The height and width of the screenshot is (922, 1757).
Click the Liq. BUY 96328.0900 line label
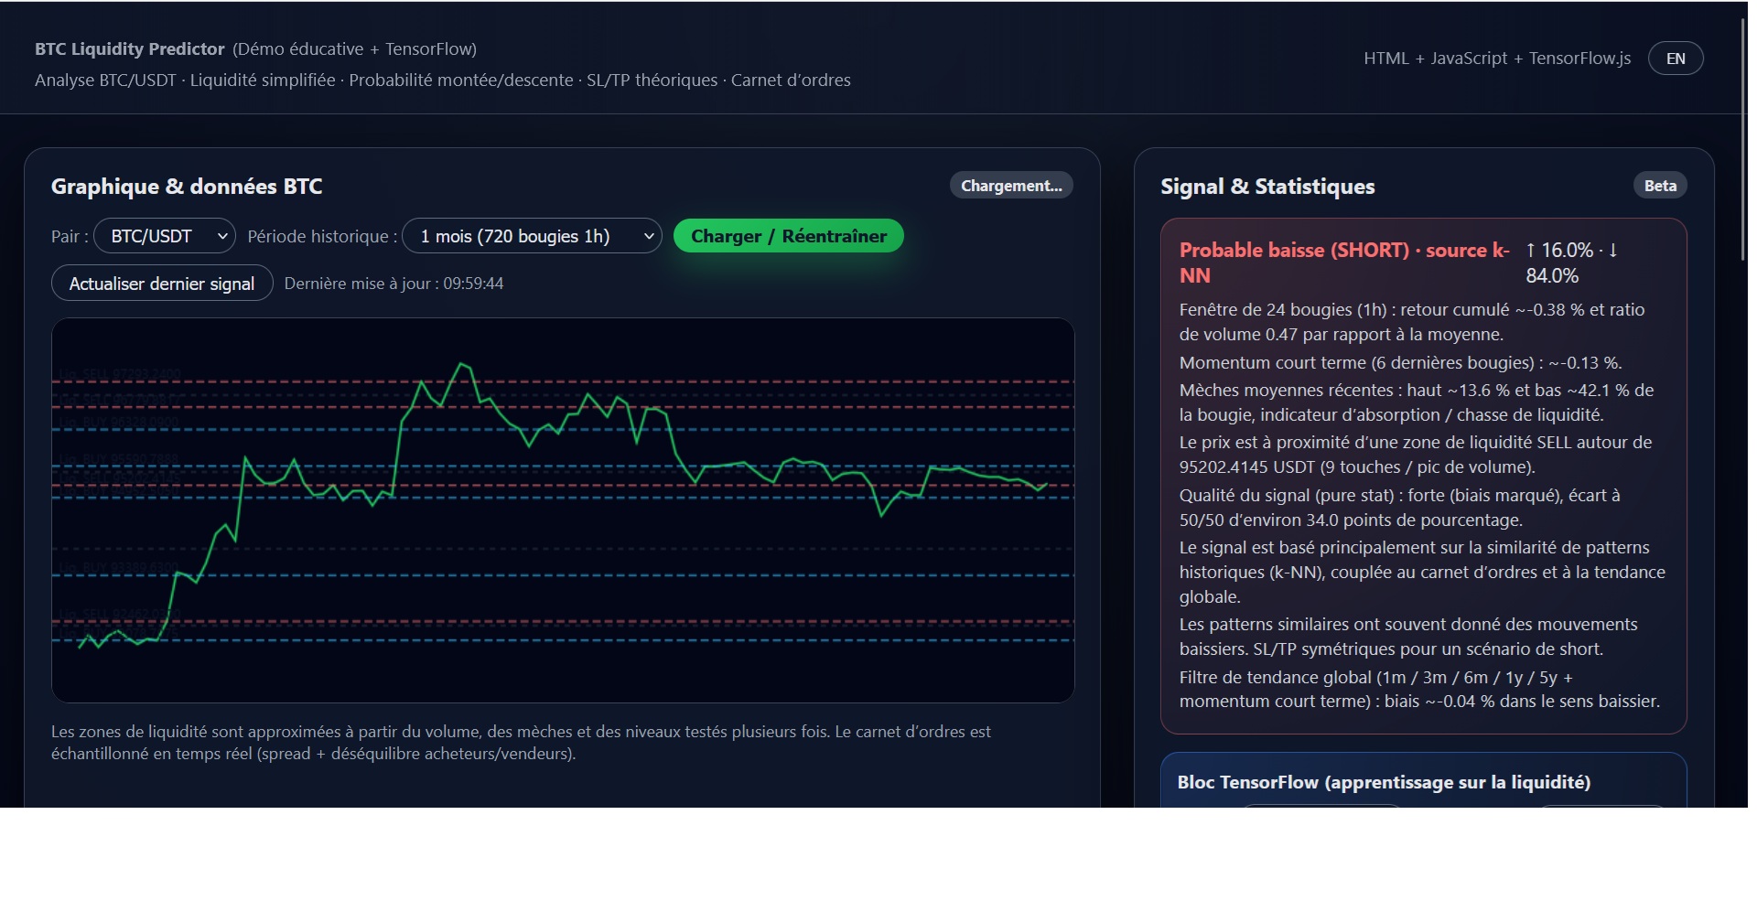(118, 422)
